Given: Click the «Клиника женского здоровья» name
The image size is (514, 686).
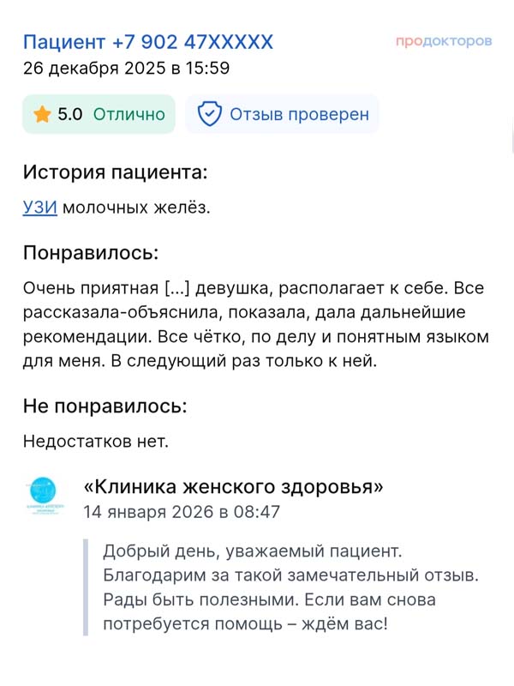Looking at the screenshot, I should tap(233, 487).
